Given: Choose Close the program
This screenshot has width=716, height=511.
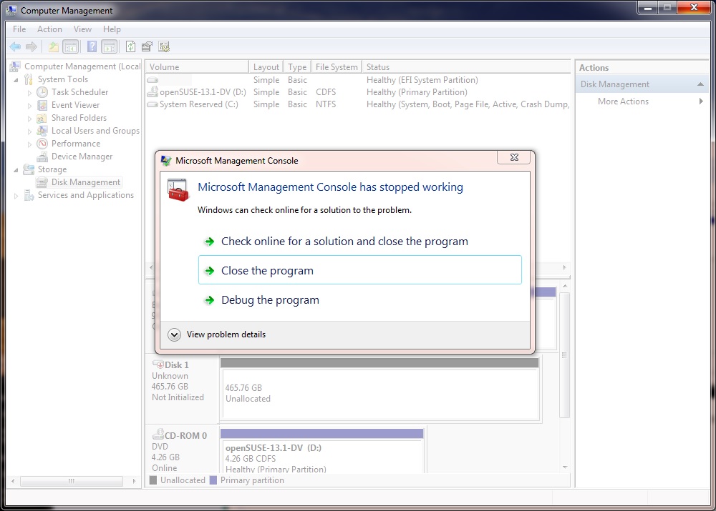Looking at the screenshot, I should (360, 270).
